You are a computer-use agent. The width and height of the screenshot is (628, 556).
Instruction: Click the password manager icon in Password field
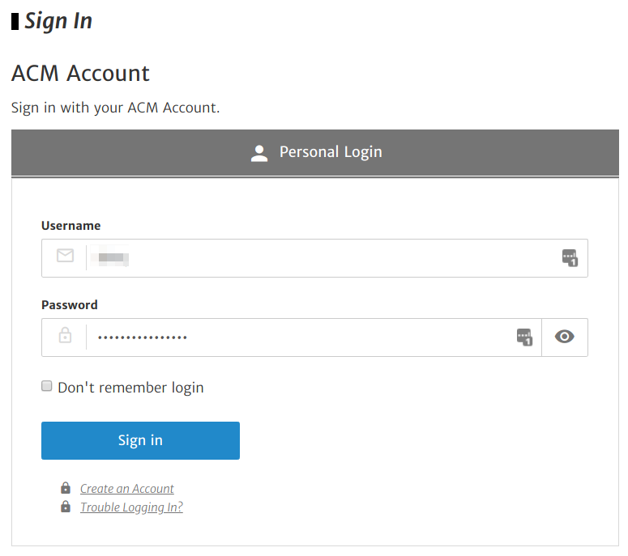[524, 337]
